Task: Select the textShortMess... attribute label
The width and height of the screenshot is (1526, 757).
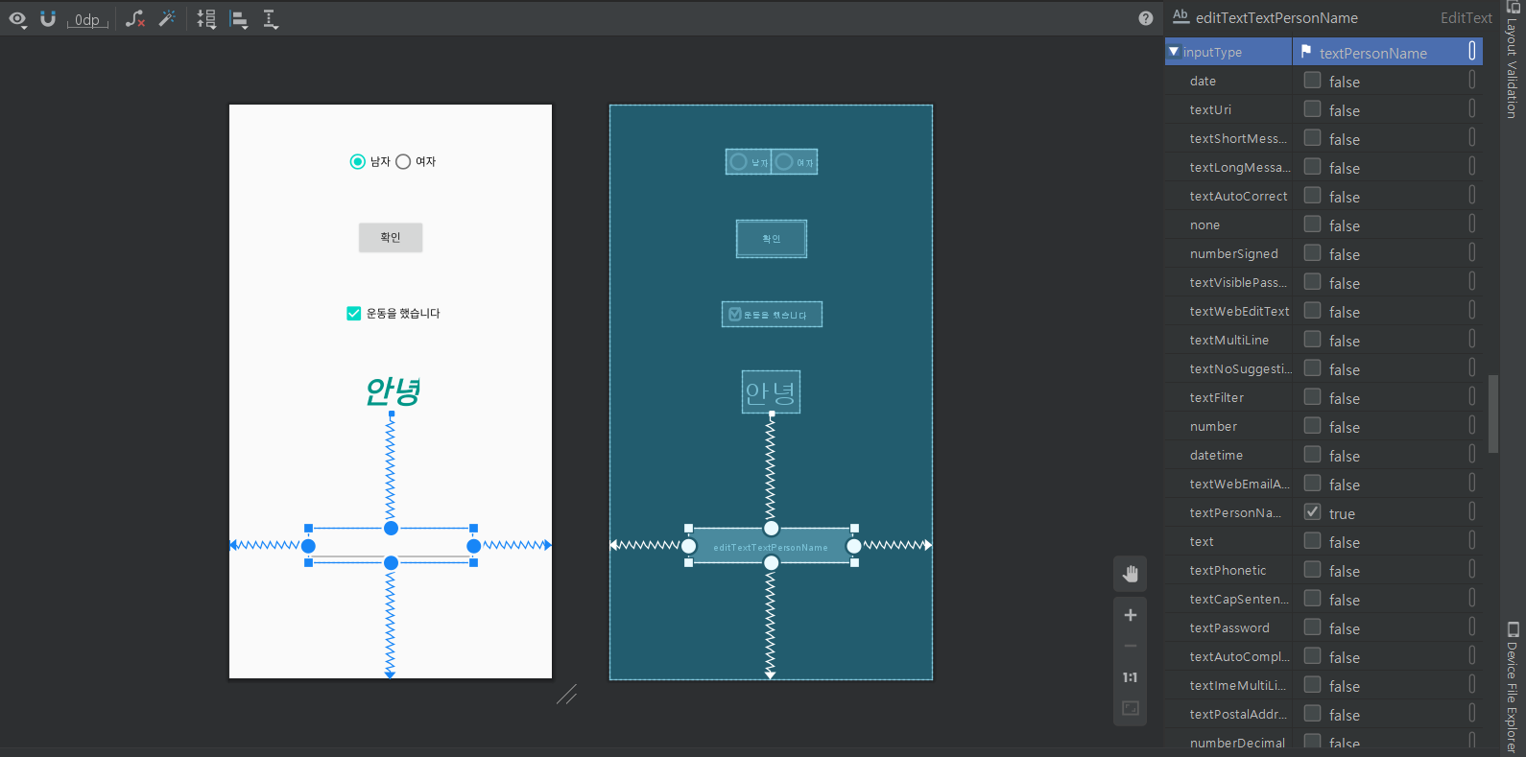Action: coord(1238,138)
